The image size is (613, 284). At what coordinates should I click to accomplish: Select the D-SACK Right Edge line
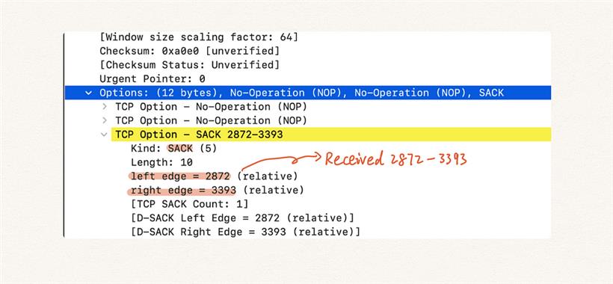coord(245,232)
